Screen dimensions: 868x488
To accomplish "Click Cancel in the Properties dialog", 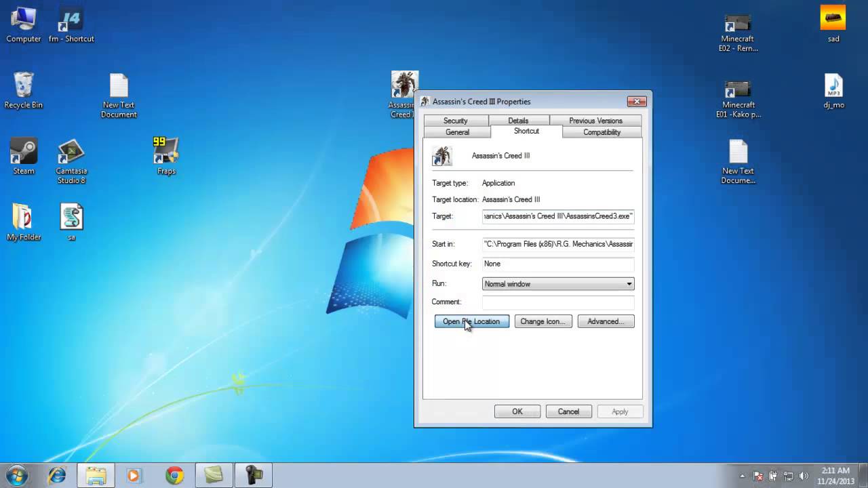I will click(x=568, y=411).
